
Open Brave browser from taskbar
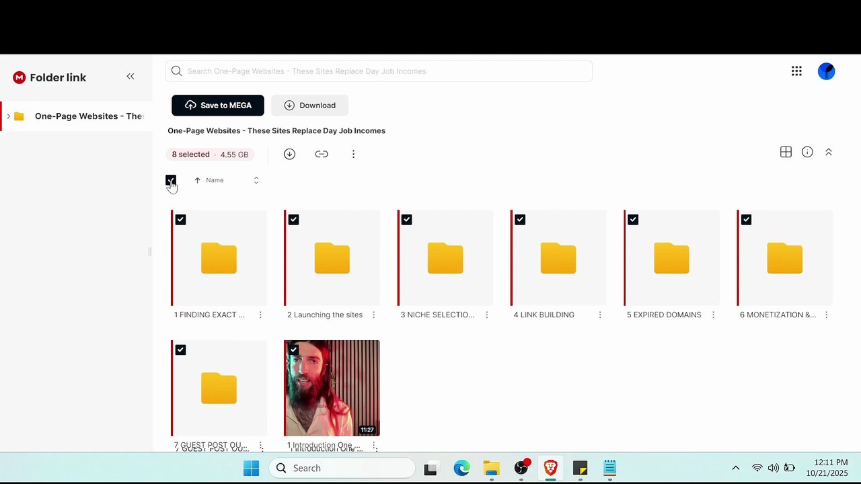[x=550, y=468]
